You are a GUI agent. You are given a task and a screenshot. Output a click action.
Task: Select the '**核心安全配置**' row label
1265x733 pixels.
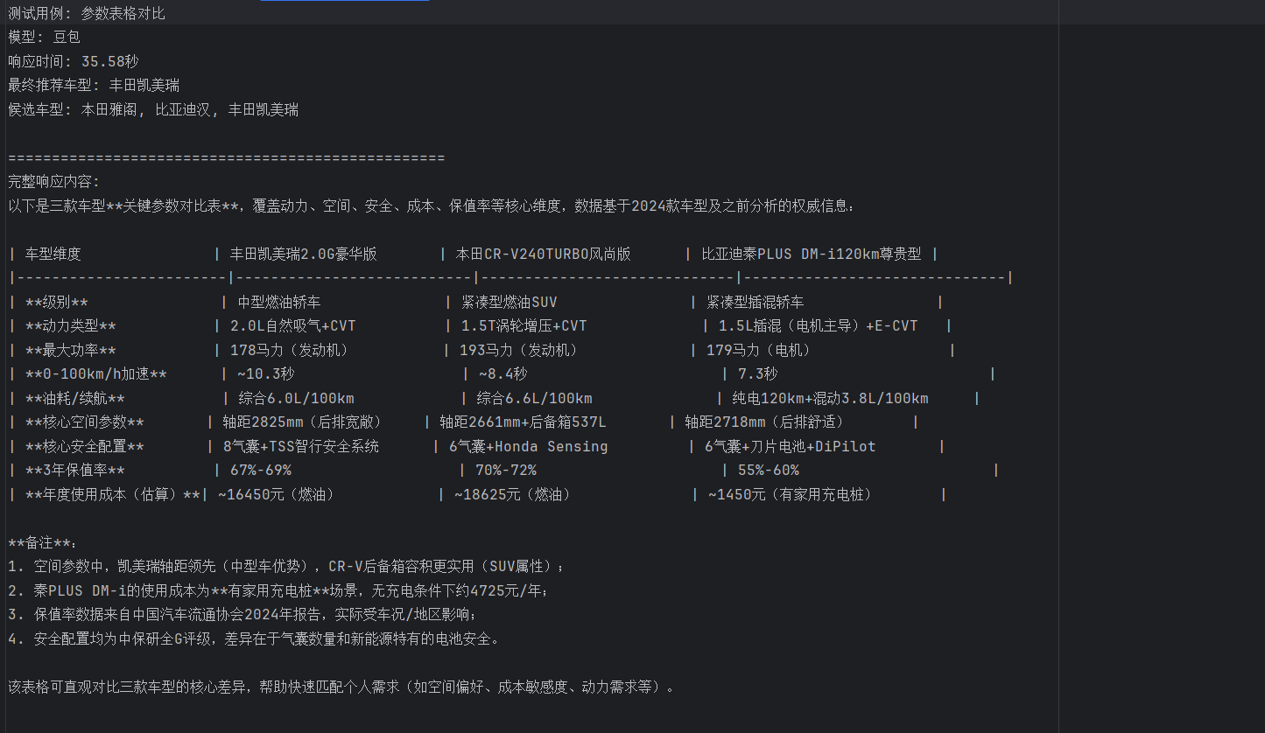point(85,446)
